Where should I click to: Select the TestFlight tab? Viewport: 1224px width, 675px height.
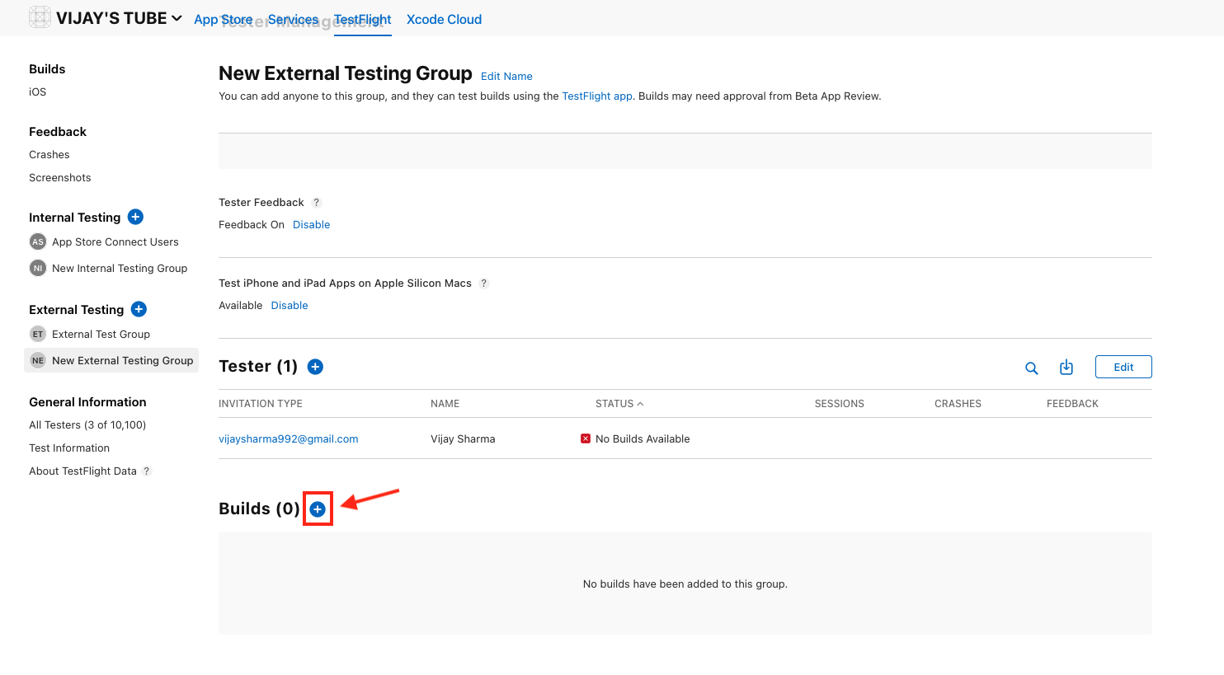(362, 19)
